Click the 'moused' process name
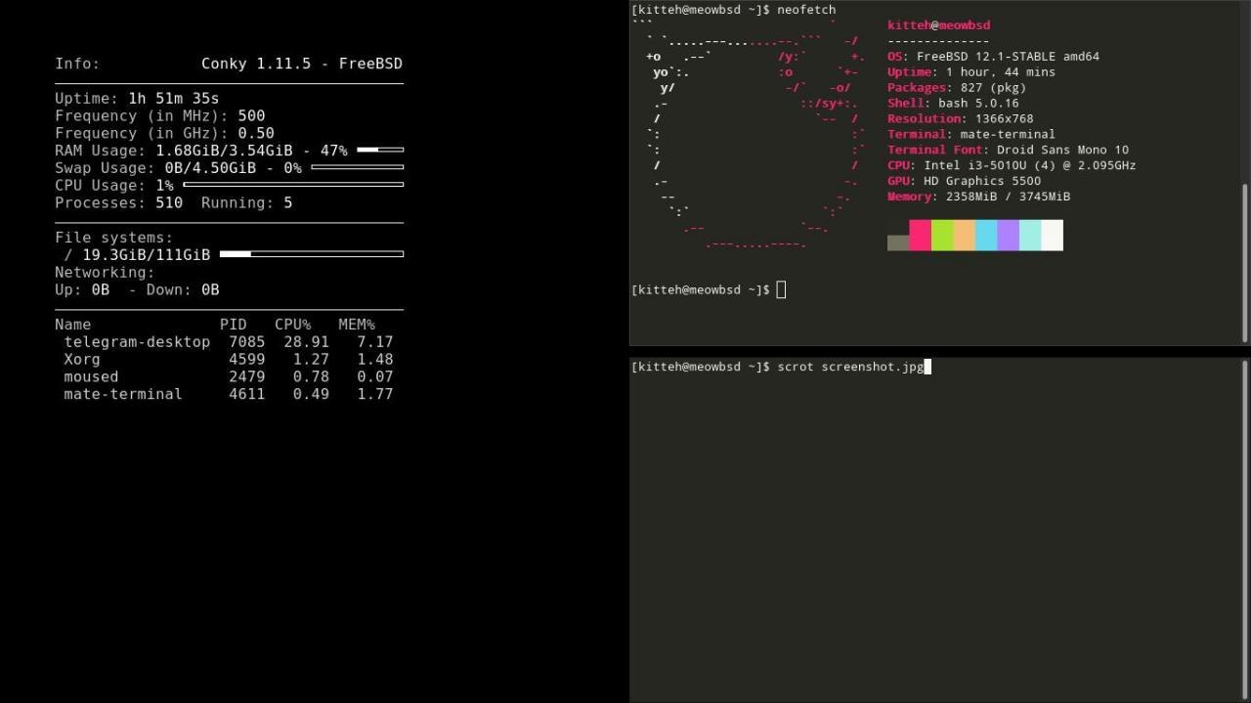This screenshot has height=703, width=1251. [91, 377]
